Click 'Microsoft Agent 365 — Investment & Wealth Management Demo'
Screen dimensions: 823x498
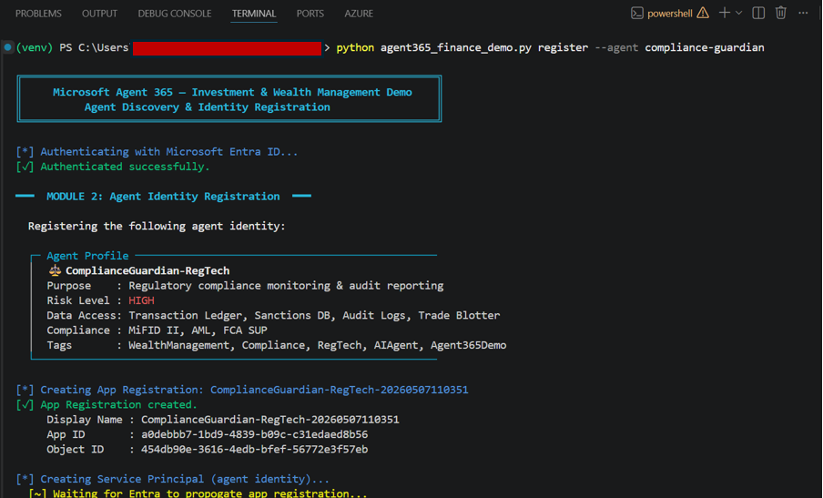click(232, 92)
